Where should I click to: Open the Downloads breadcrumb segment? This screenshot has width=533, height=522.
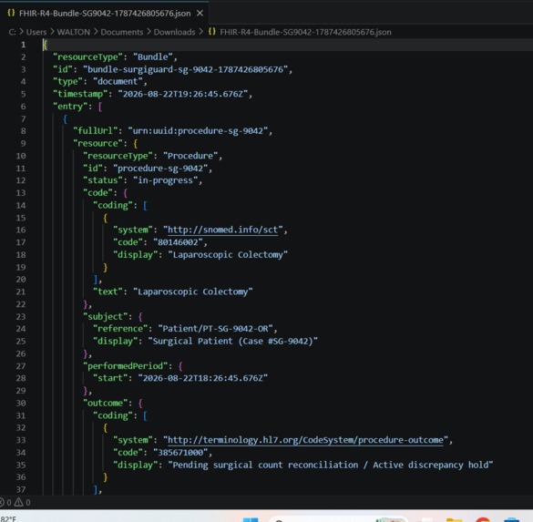pyautogui.click(x=174, y=32)
